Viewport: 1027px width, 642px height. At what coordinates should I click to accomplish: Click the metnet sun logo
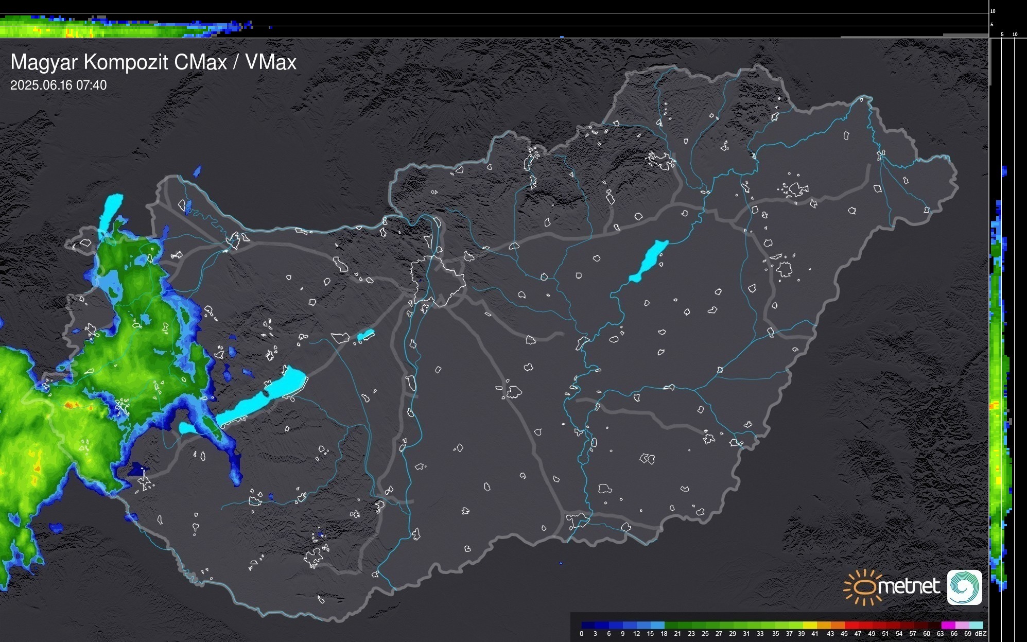pyautogui.click(x=863, y=587)
